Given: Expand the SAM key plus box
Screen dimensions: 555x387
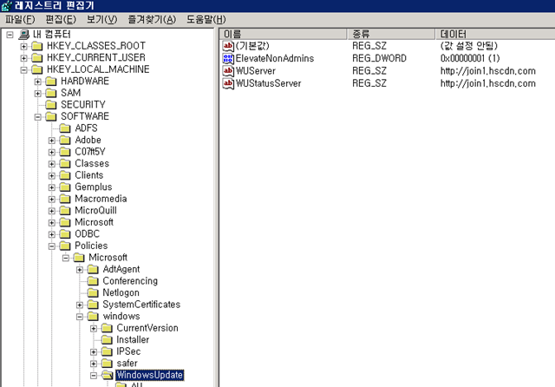Looking at the screenshot, I should (x=38, y=94).
